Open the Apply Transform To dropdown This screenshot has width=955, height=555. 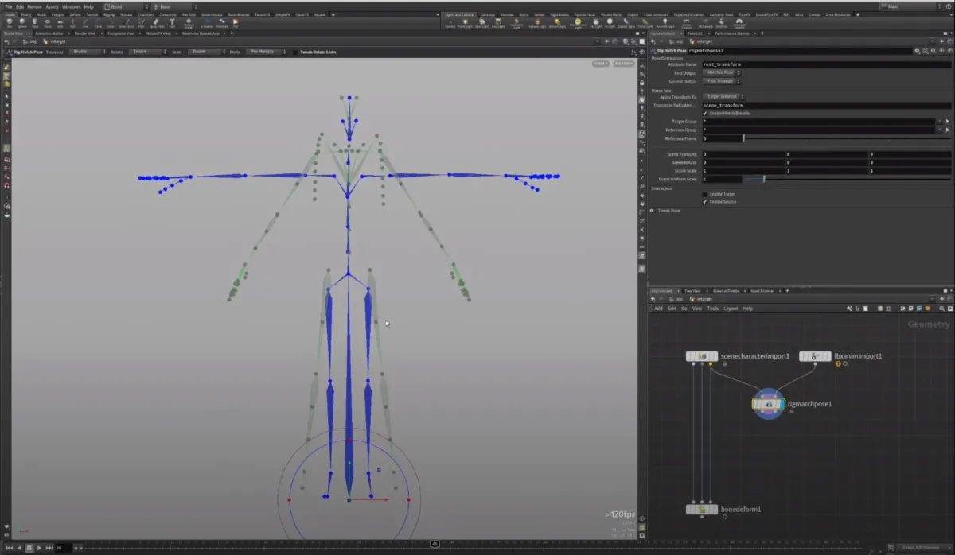pyautogui.click(x=723, y=96)
